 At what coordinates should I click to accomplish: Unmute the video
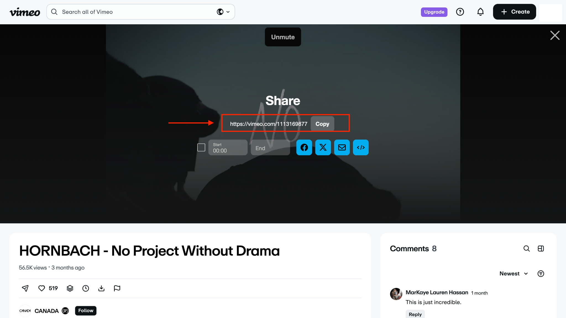[x=283, y=37]
